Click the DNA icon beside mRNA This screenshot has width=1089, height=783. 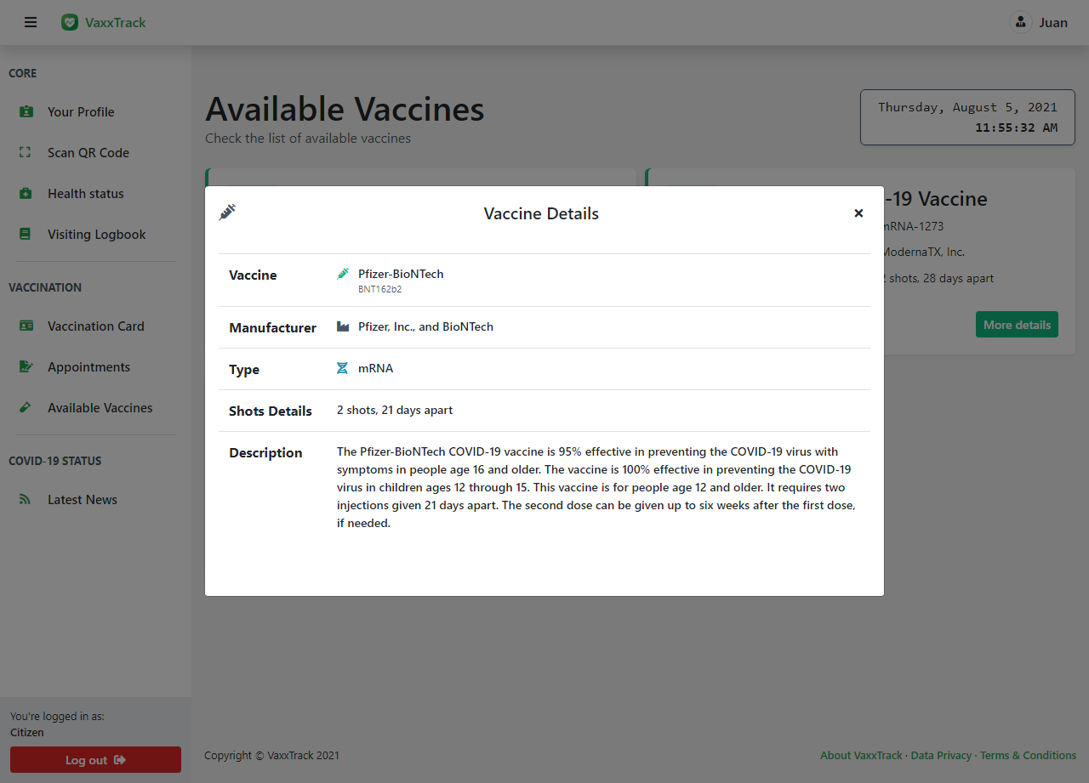(342, 368)
